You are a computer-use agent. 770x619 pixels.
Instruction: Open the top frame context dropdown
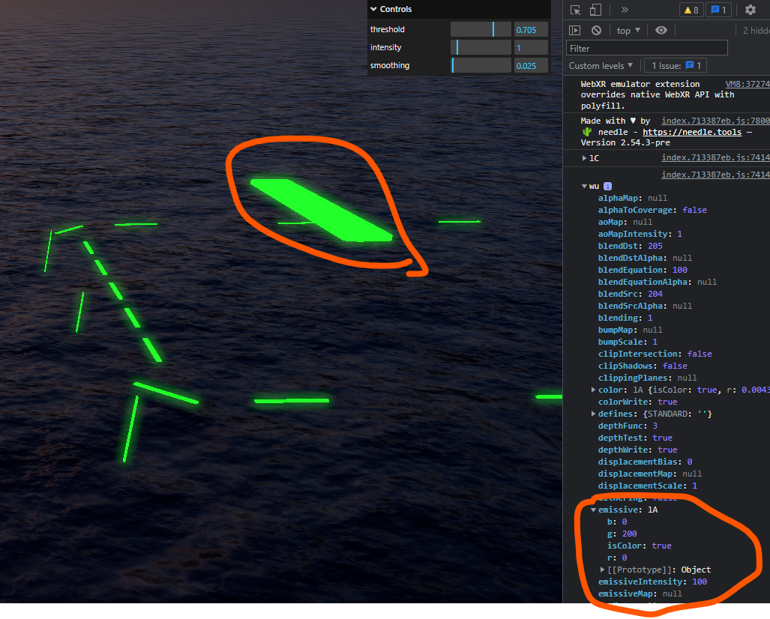tap(628, 30)
